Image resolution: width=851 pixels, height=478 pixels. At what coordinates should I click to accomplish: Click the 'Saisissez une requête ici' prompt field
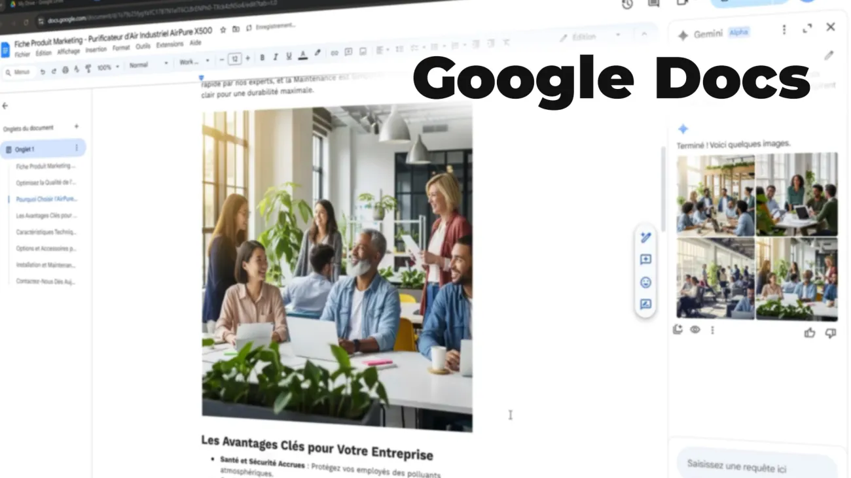point(756,466)
